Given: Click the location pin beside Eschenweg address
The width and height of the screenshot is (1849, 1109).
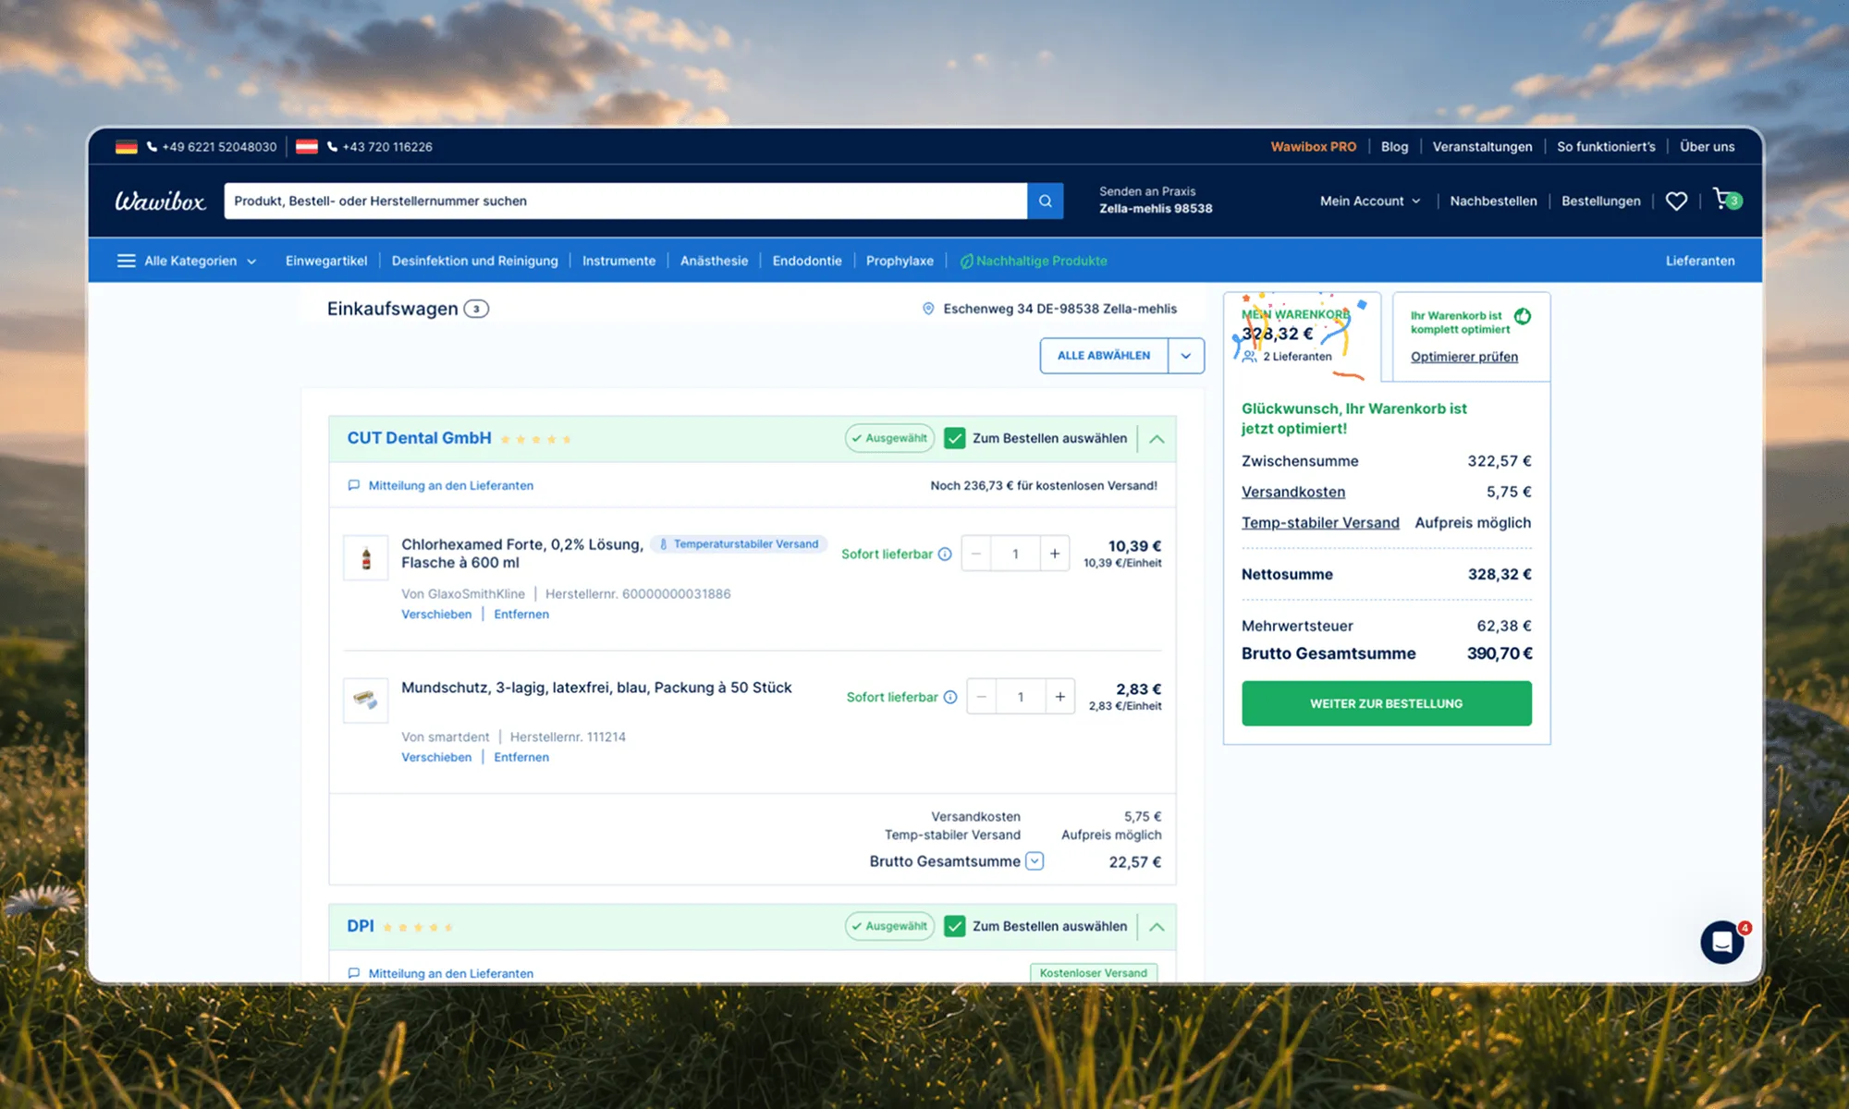Looking at the screenshot, I should 928,309.
